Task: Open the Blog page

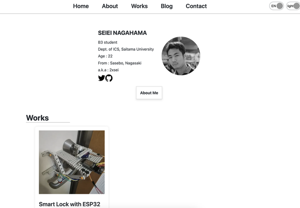Action: click(x=167, y=6)
